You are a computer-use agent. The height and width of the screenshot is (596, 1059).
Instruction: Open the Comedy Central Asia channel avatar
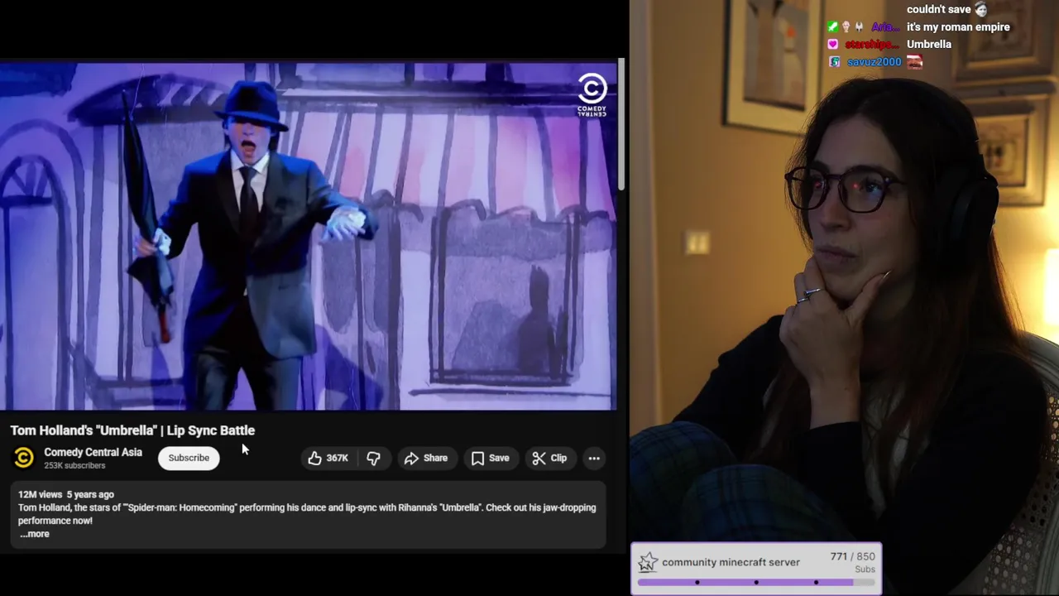[24, 458]
